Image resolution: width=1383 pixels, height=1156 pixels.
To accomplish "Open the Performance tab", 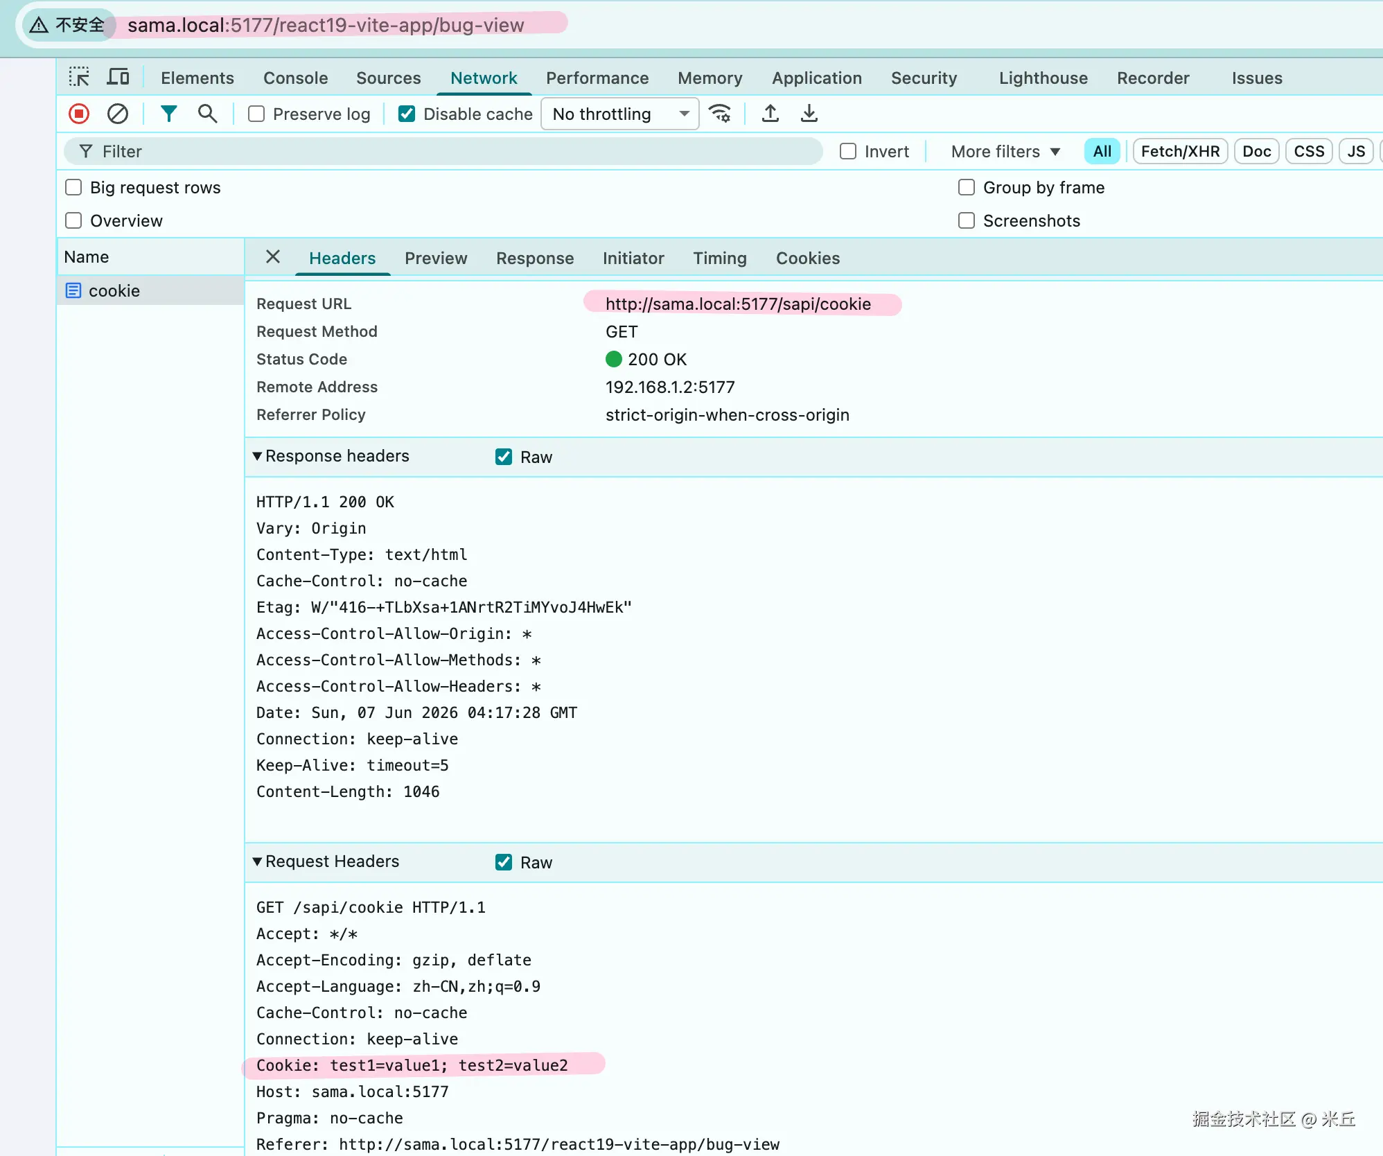I will coord(597,78).
